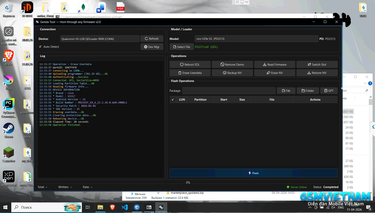
Task: Refresh the device list
Action: tap(152, 39)
